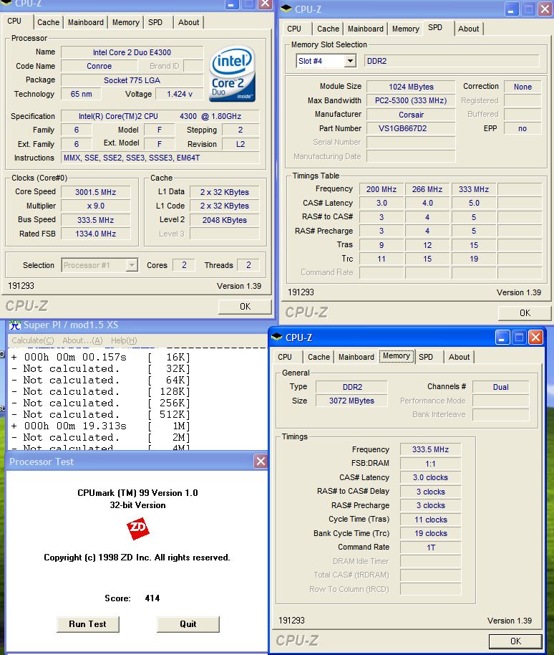The height and width of the screenshot is (655, 554).
Task: Select About tab in the SPD window
Action: click(469, 29)
